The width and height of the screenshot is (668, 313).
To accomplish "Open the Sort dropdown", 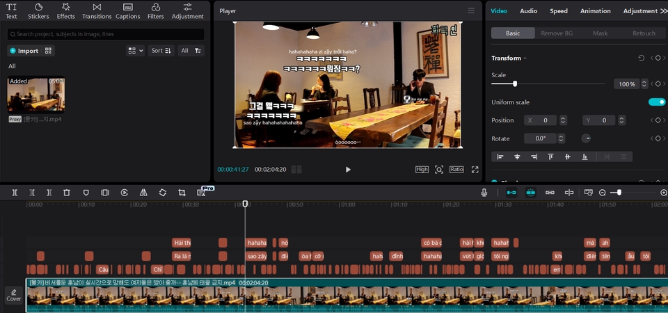I will [161, 51].
